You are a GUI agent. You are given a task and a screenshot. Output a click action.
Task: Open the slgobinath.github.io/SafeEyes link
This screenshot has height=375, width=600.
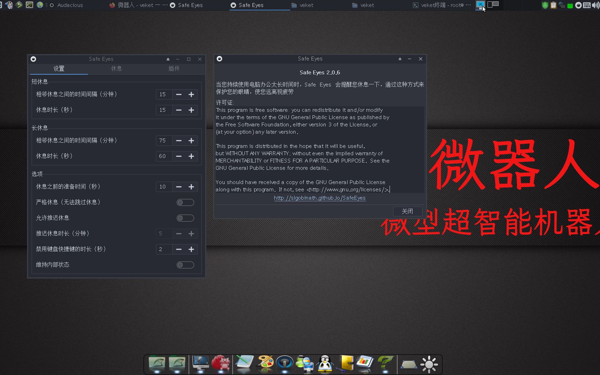point(320,198)
